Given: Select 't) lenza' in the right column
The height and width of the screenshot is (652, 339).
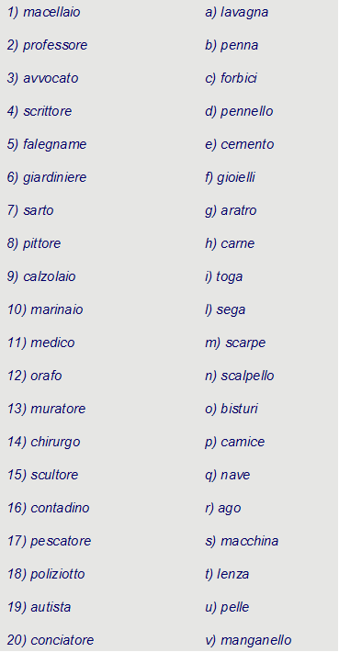Looking at the screenshot, I should coord(227,574).
